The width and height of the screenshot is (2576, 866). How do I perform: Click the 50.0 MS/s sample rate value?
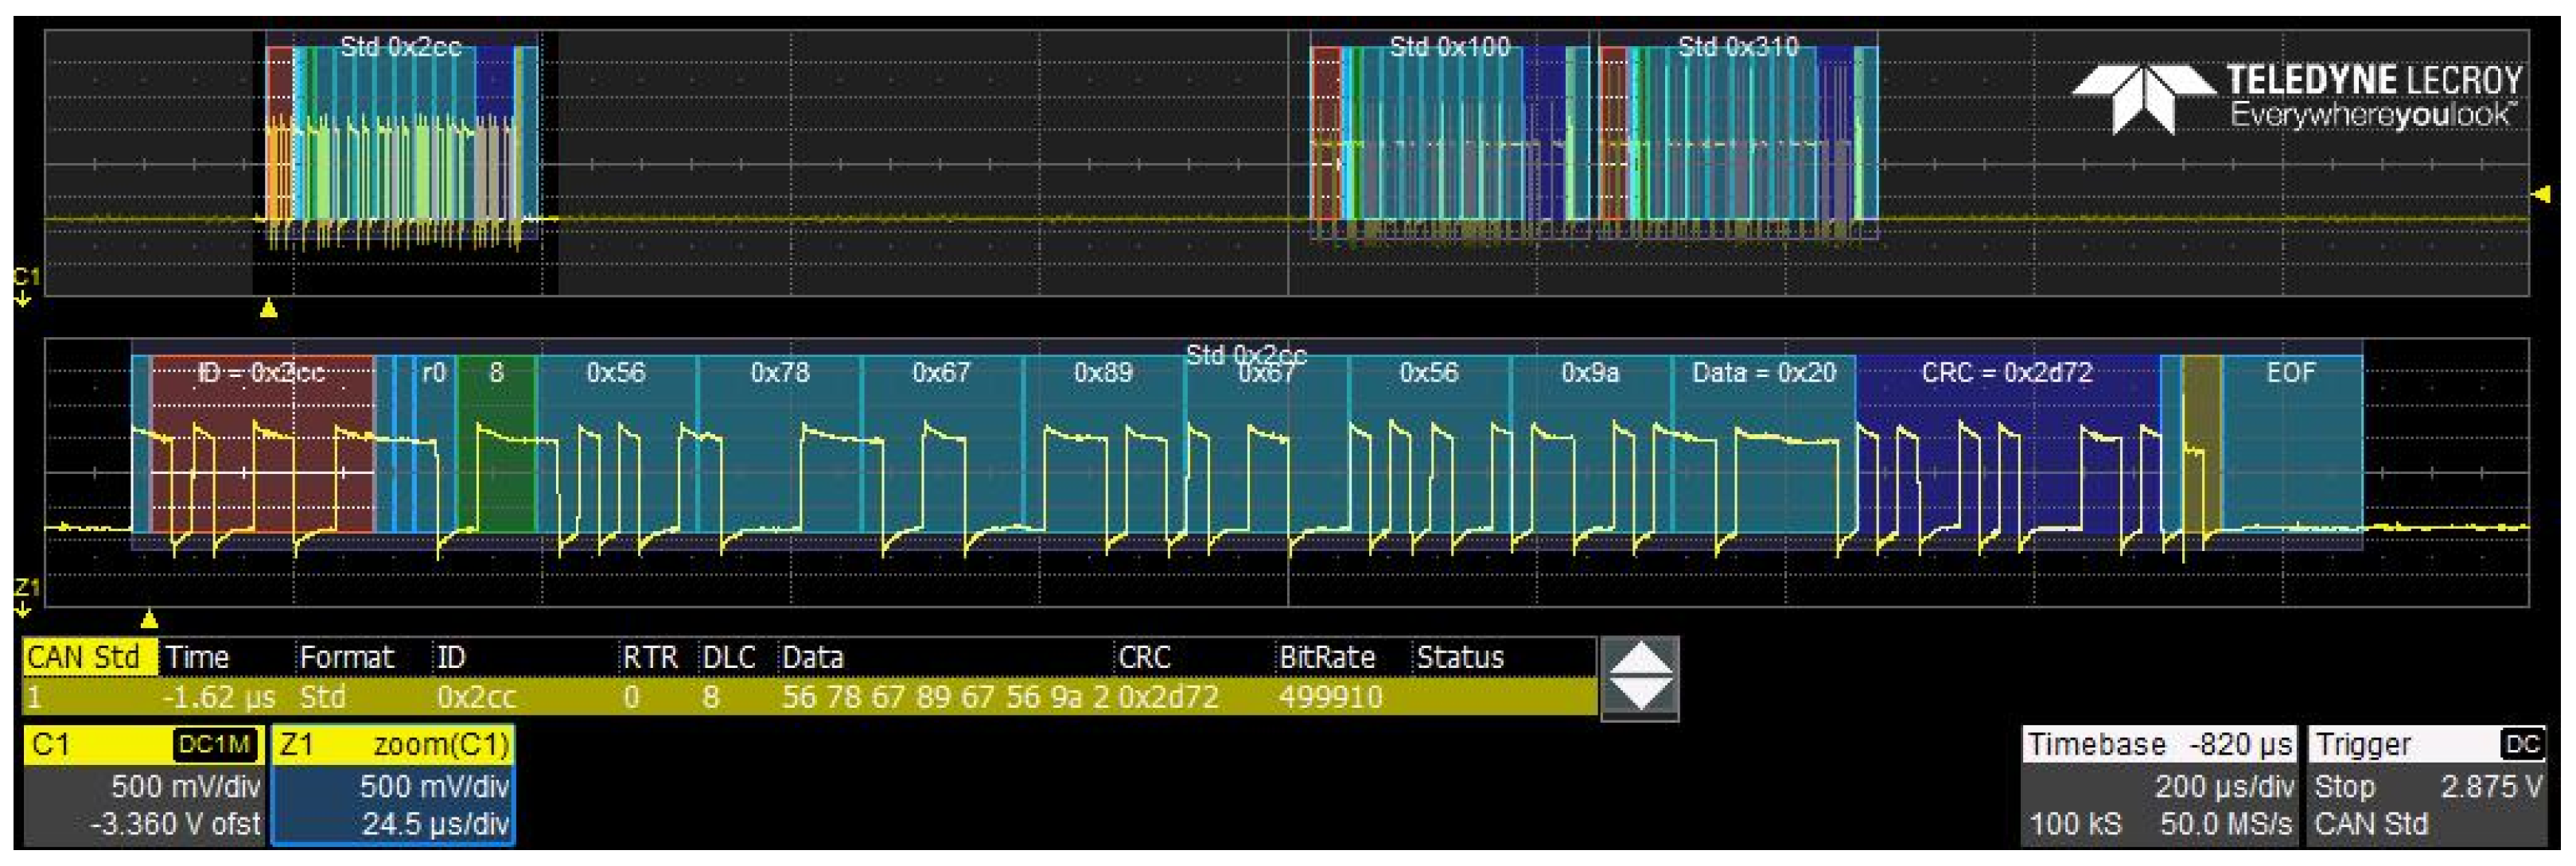coord(2226,825)
